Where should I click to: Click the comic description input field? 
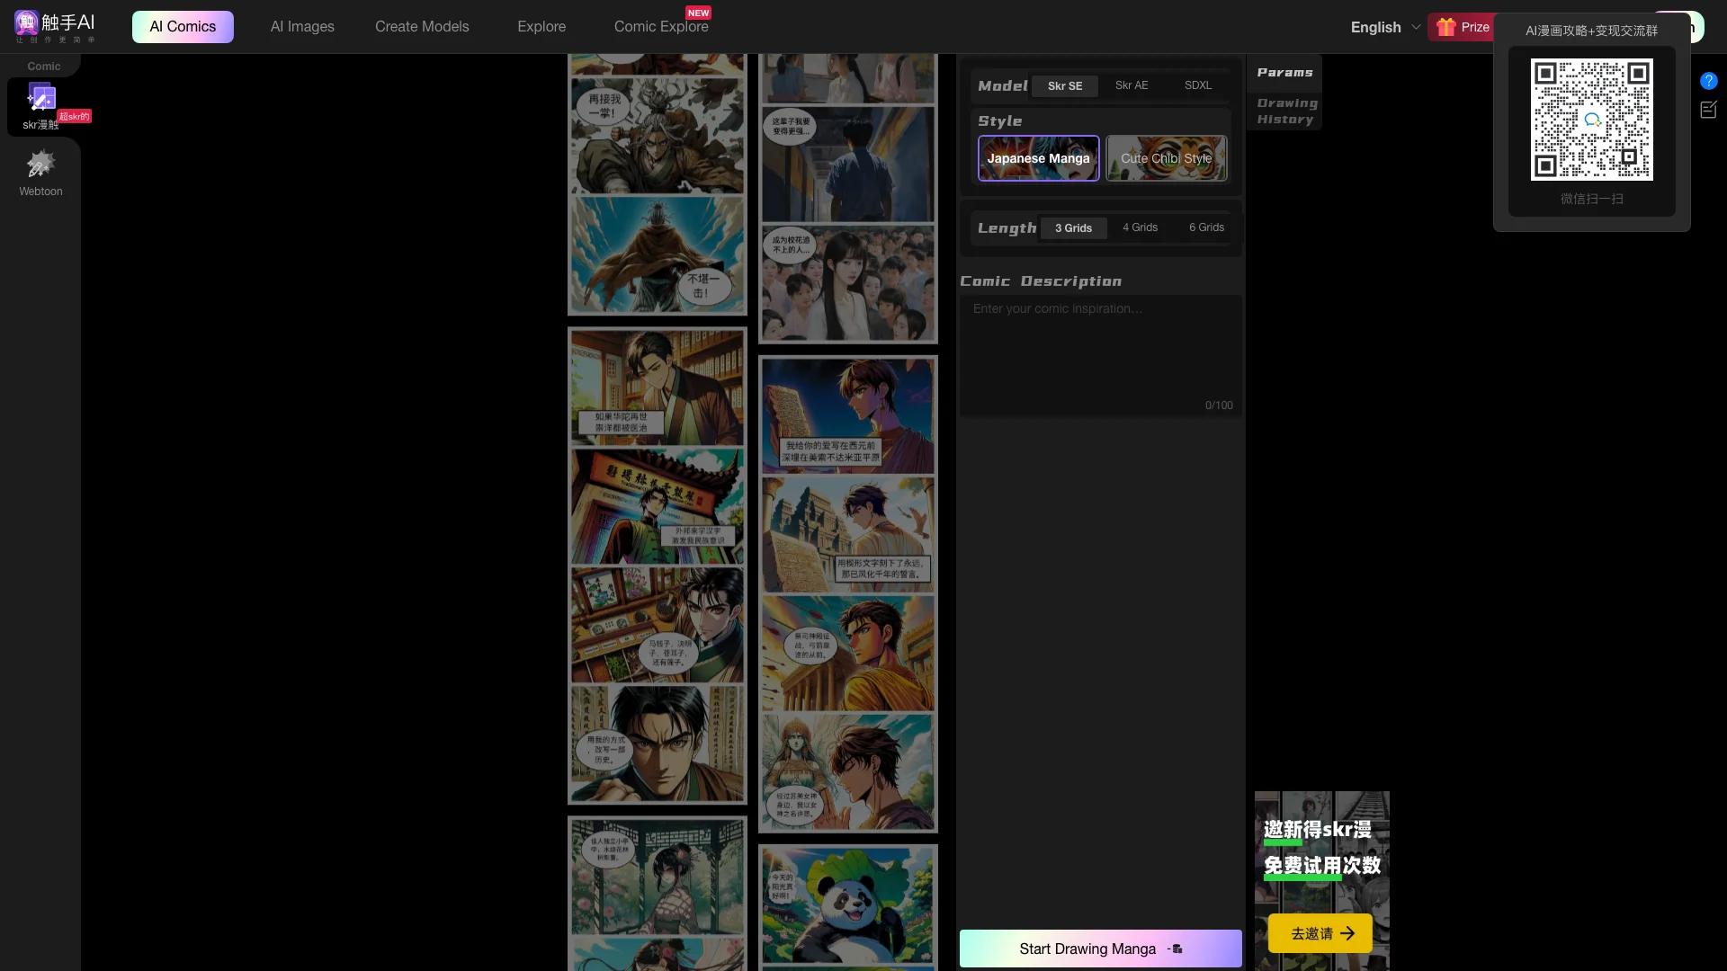1100,355
